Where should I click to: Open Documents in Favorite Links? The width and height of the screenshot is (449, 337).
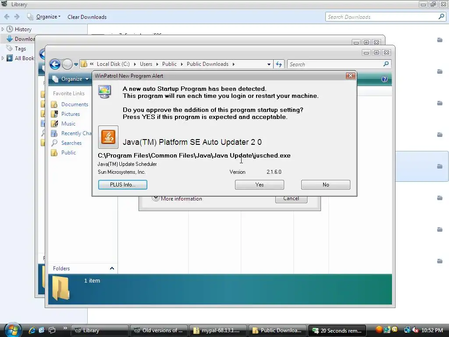(75, 104)
